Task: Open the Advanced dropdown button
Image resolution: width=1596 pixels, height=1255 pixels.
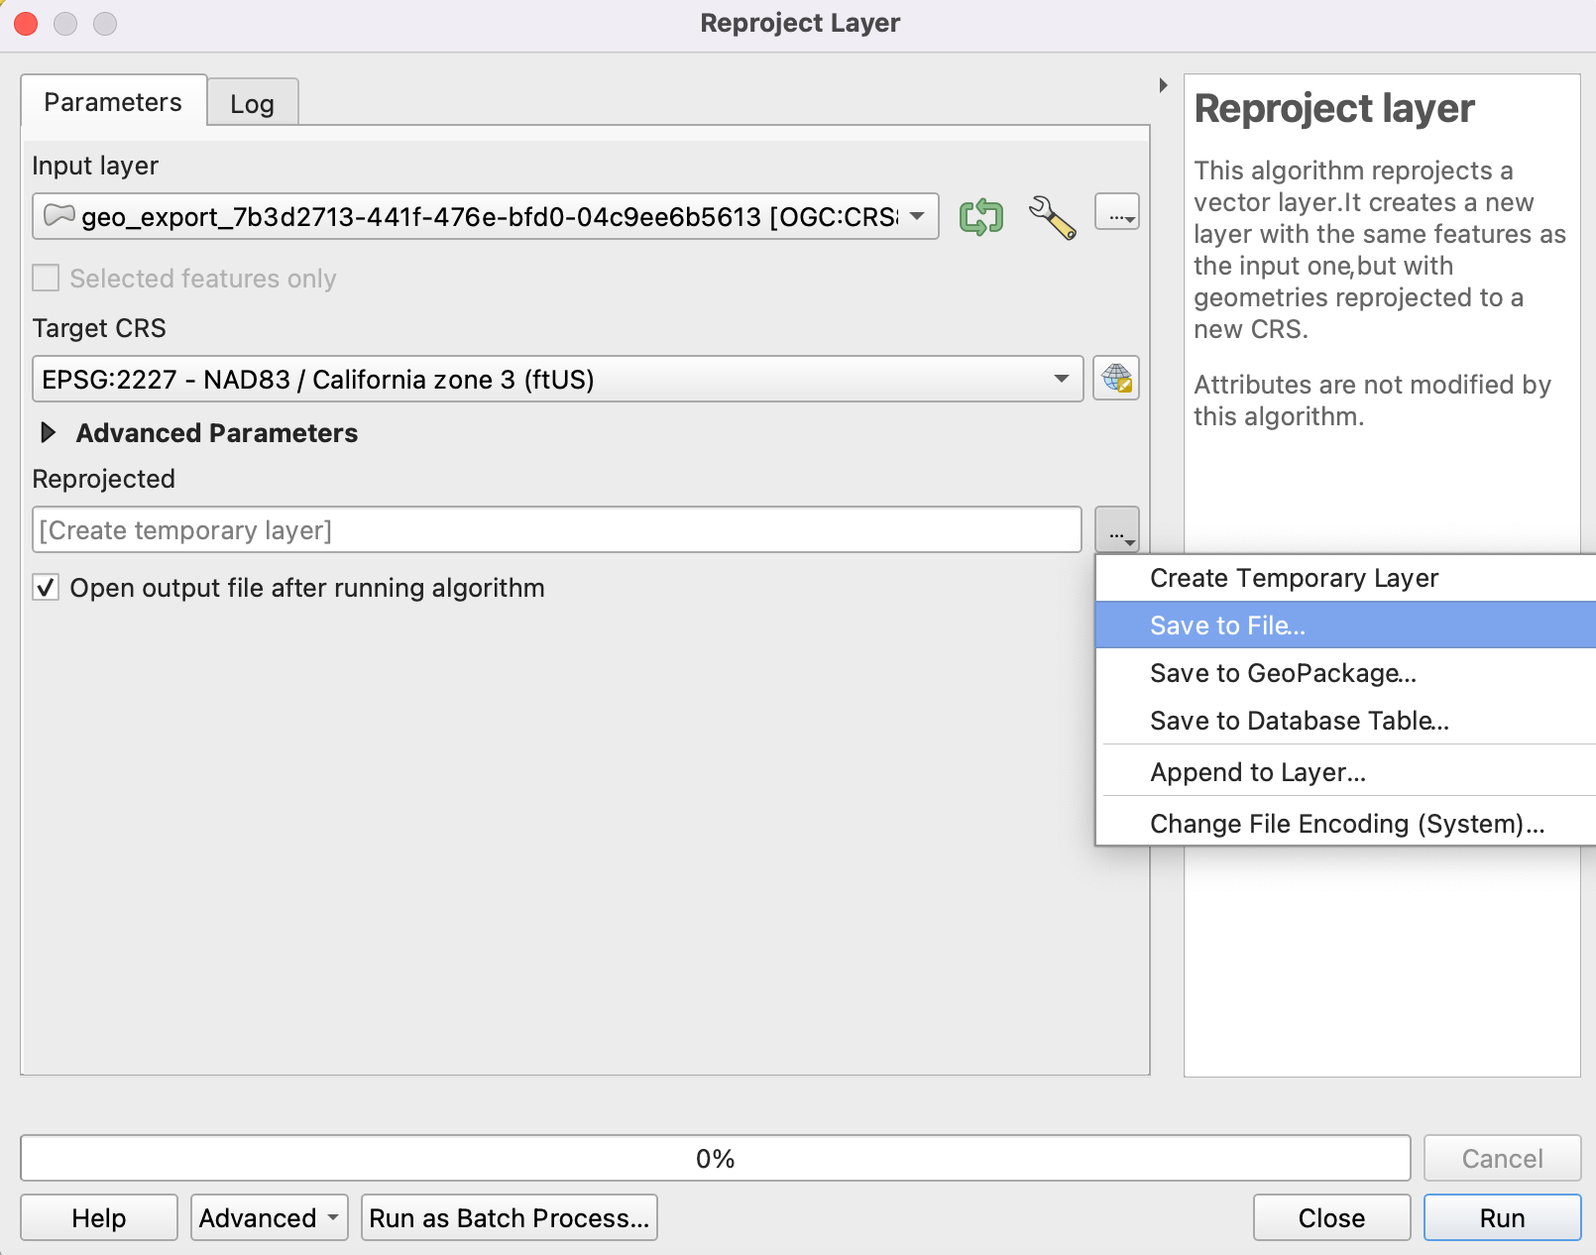Action: click(269, 1218)
